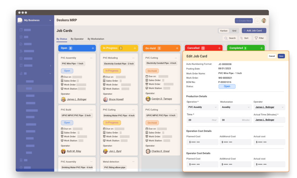Click Carolyn D. Tamayo operator avatar
This screenshot has height=178, width=297.
click(x=148, y=99)
